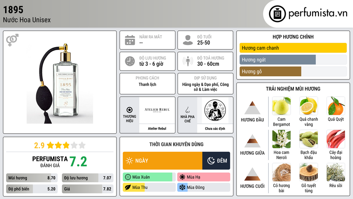Click the Mùa Thu leaf icon
This screenshot has width=353, height=199.
[x=128, y=188]
